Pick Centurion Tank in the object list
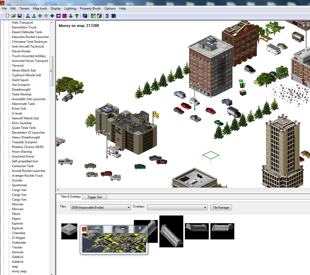This screenshot has width=310, height=275. pos(23,166)
